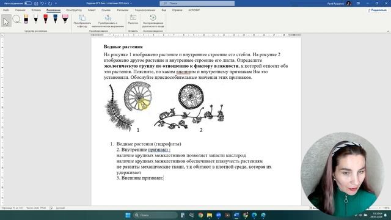Viewport: 391px width, 220px height.
Task: Switch to the Конструктор tab
Action: coord(74,10)
